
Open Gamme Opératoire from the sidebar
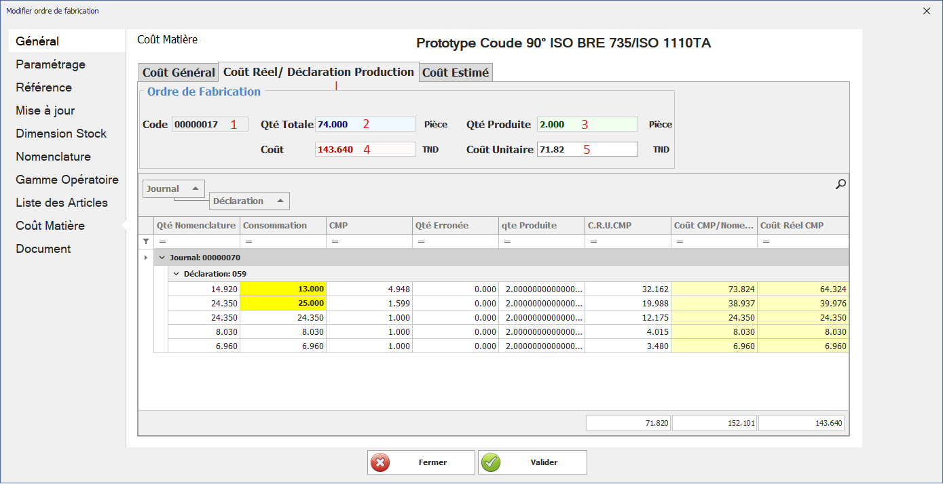67,180
